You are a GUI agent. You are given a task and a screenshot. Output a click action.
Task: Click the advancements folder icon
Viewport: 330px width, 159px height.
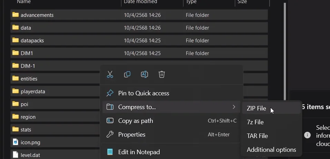coord(16,15)
